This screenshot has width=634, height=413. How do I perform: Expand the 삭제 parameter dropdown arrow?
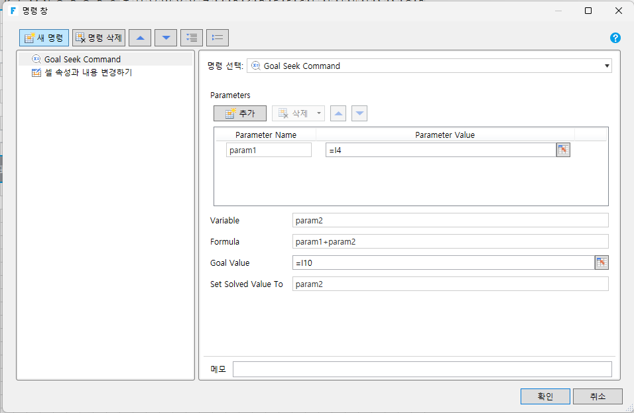click(x=319, y=113)
